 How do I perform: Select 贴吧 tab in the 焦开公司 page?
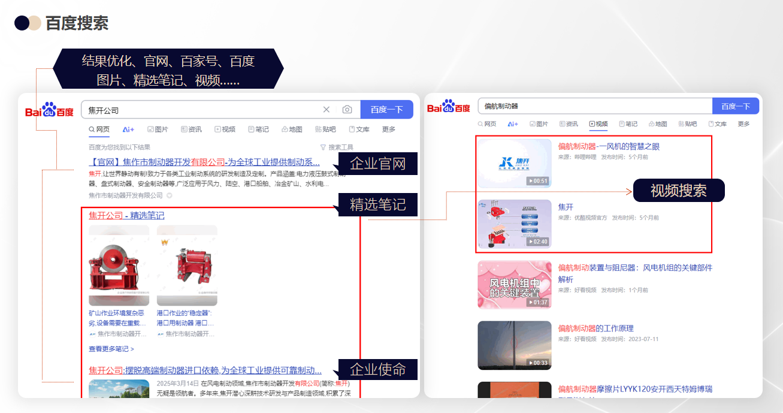[326, 129]
